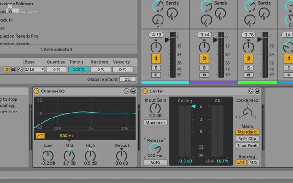Click the Quantize 0 % field

56,70
